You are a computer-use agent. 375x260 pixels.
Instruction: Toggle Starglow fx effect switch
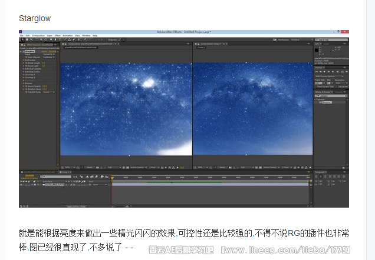23,52
